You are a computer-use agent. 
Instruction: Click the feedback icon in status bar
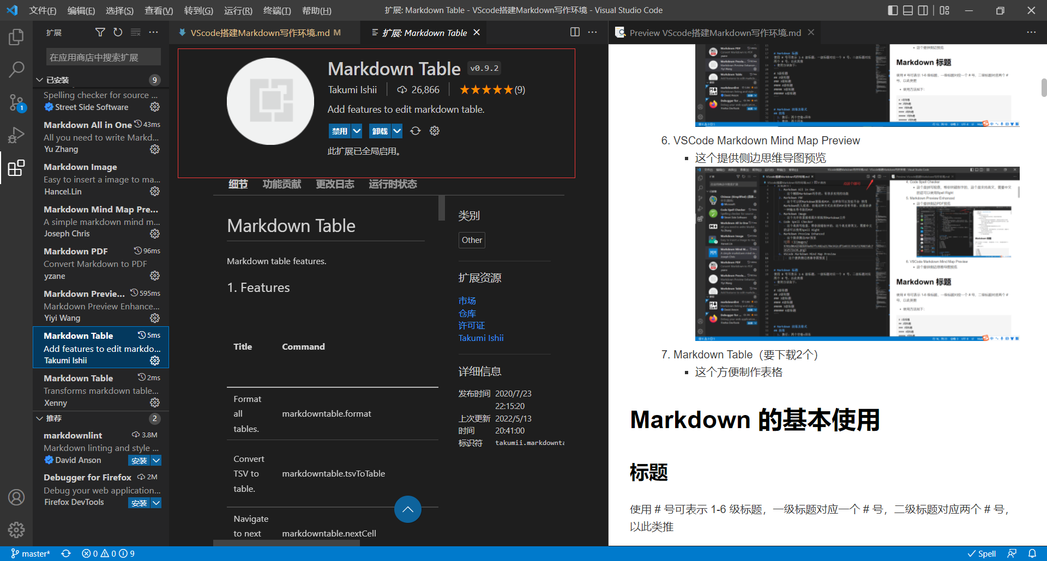(1012, 553)
